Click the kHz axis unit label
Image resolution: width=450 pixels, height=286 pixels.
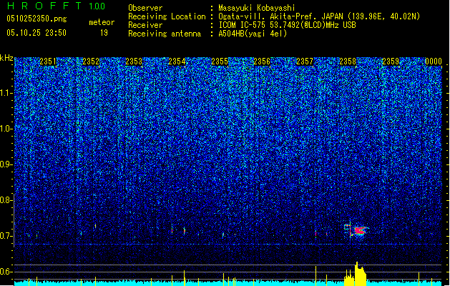6,58
